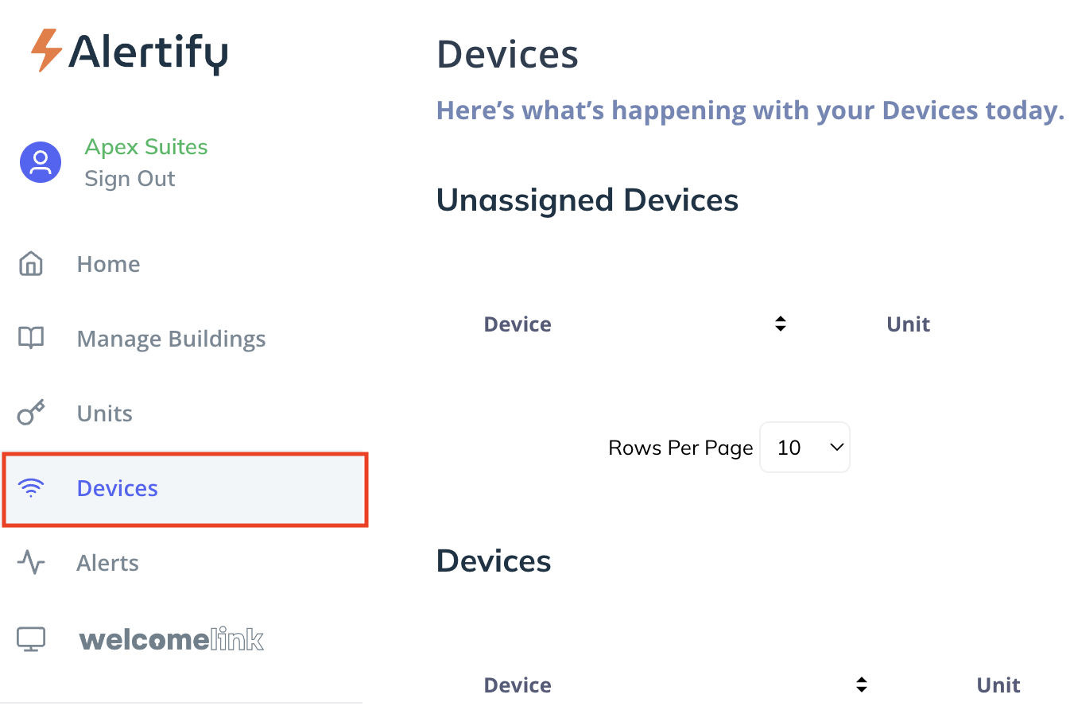Click the Manage Buildings book icon
Image resolution: width=1070 pixels, height=706 pixels.
pos(31,338)
